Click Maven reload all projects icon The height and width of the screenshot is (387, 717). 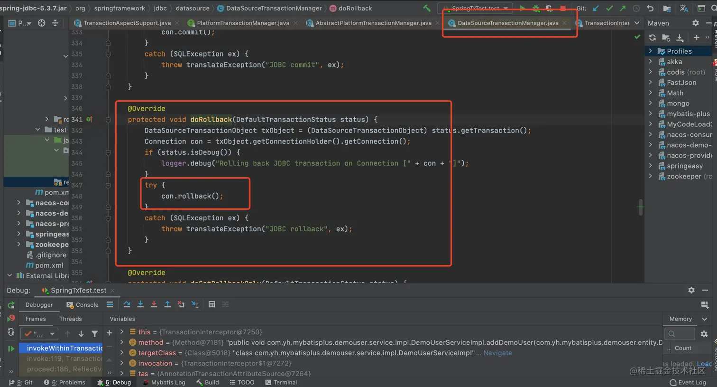tap(653, 38)
